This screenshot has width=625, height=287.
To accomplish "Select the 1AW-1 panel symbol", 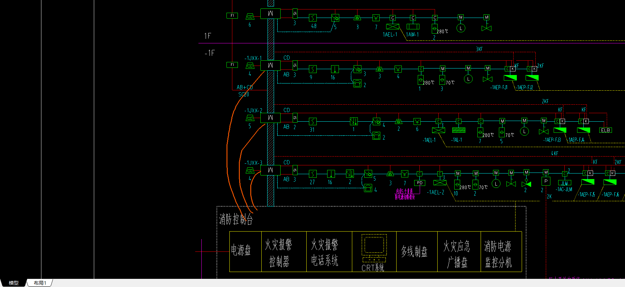I will tap(413, 27).
